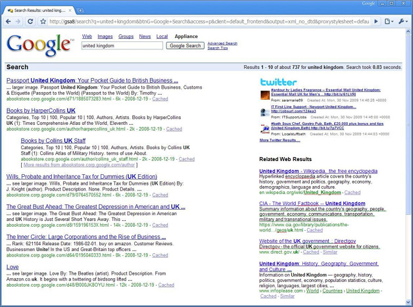Reload the page with the refresh icon

tap(30, 21)
